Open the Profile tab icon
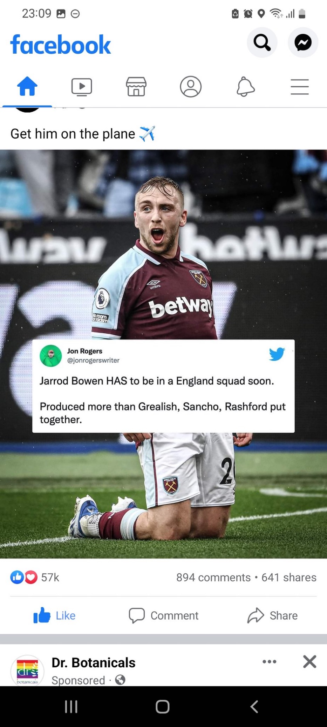Viewport: 327px width, 727px height. [x=191, y=86]
